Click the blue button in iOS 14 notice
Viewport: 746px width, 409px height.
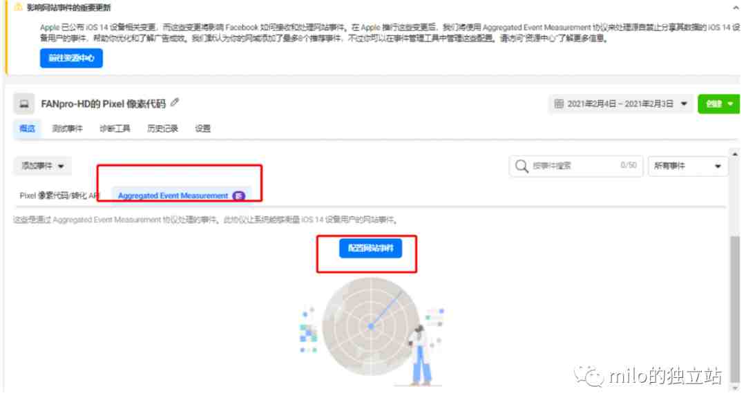(71, 58)
